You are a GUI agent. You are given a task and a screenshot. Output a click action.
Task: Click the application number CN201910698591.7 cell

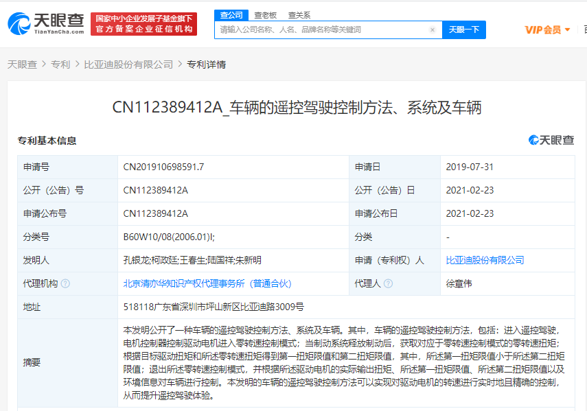(163, 167)
